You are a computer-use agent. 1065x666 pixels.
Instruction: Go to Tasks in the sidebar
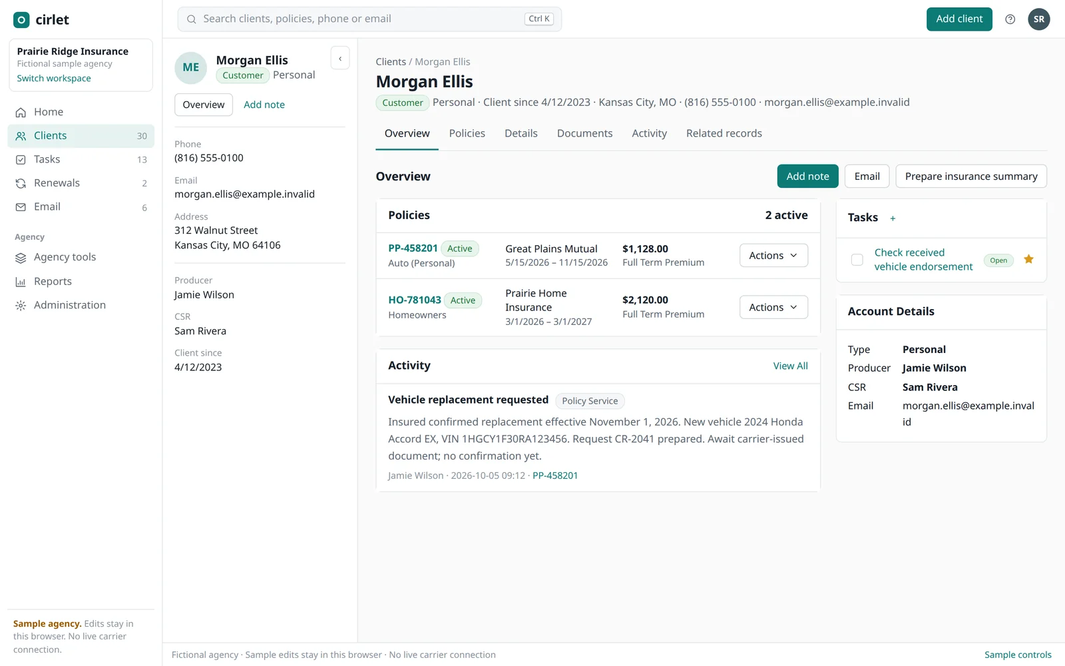tap(81, 159)
